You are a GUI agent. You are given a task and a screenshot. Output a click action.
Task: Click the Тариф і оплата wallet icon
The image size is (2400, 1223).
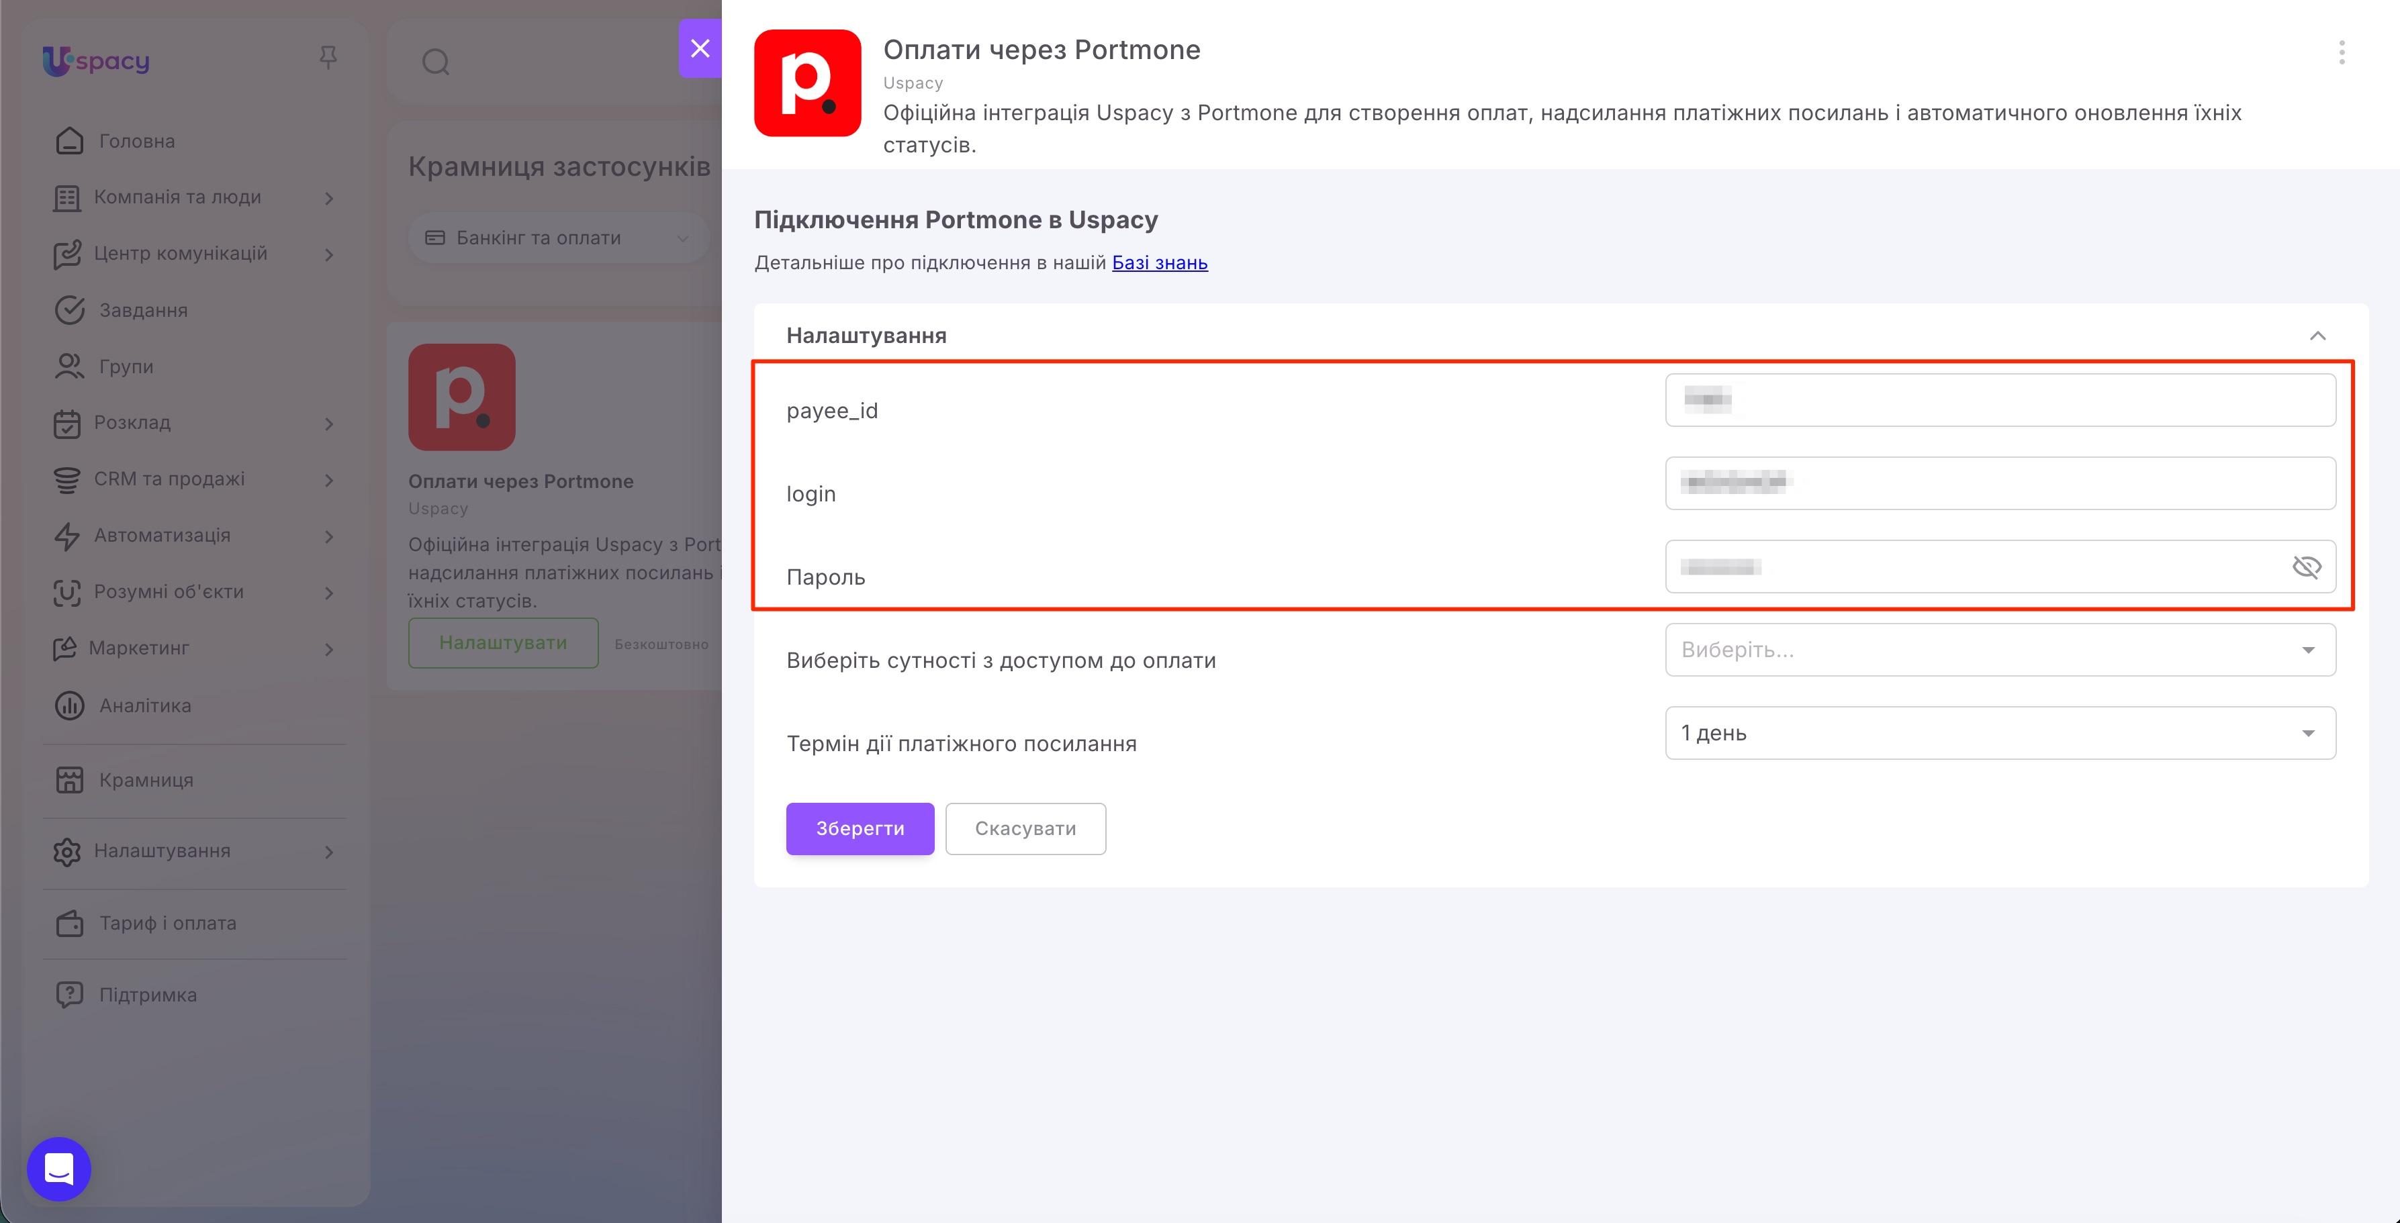click(x=70, y=924)
